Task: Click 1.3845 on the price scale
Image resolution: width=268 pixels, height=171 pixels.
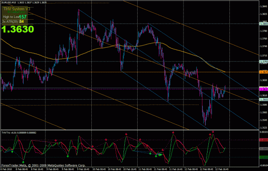Action: [263, 7]
